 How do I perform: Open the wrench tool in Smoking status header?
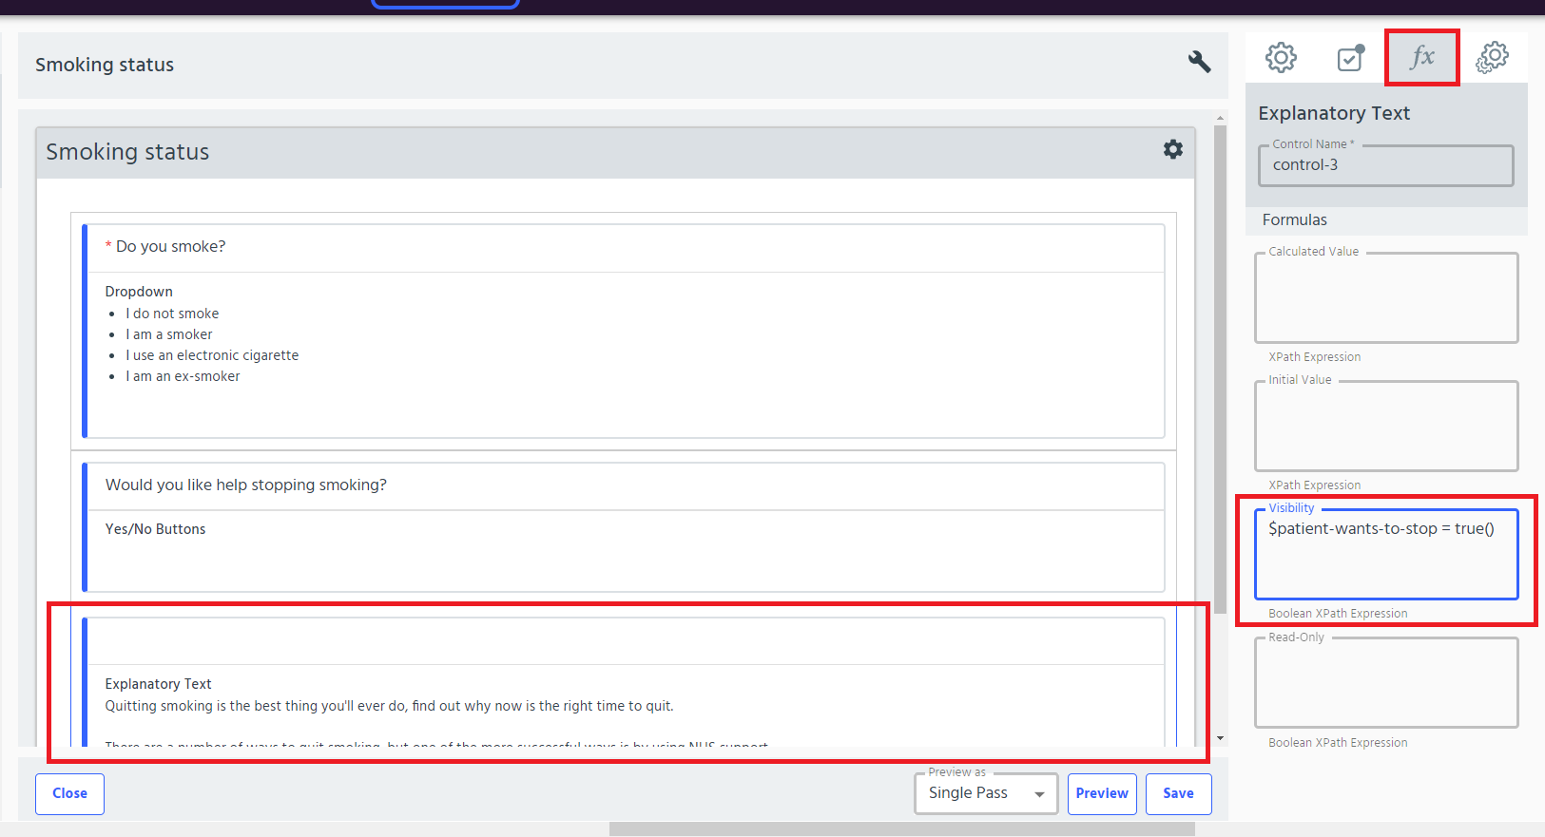point(1199,62)
